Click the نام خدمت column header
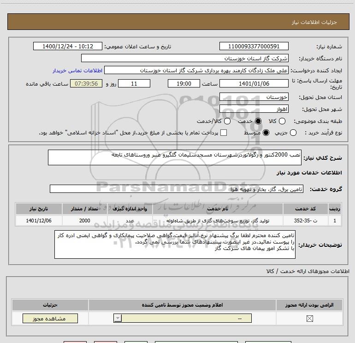The width and height of the screenshot is (355, 343). coord(218,209)
